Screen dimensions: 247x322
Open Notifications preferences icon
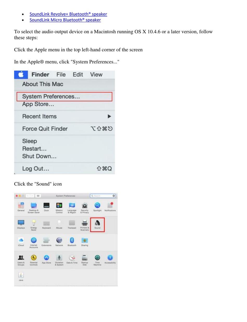click(x=110, y=207)
